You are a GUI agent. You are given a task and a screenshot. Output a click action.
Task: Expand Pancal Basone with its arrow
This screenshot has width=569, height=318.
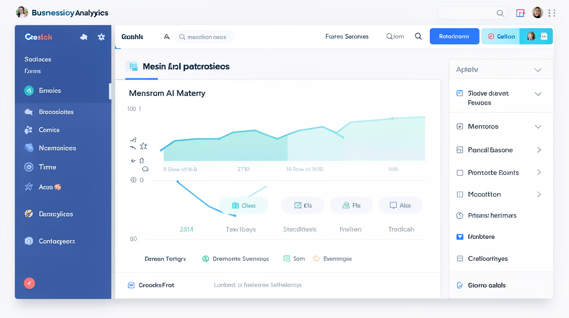pyautogui.click(x=539, y=150)
